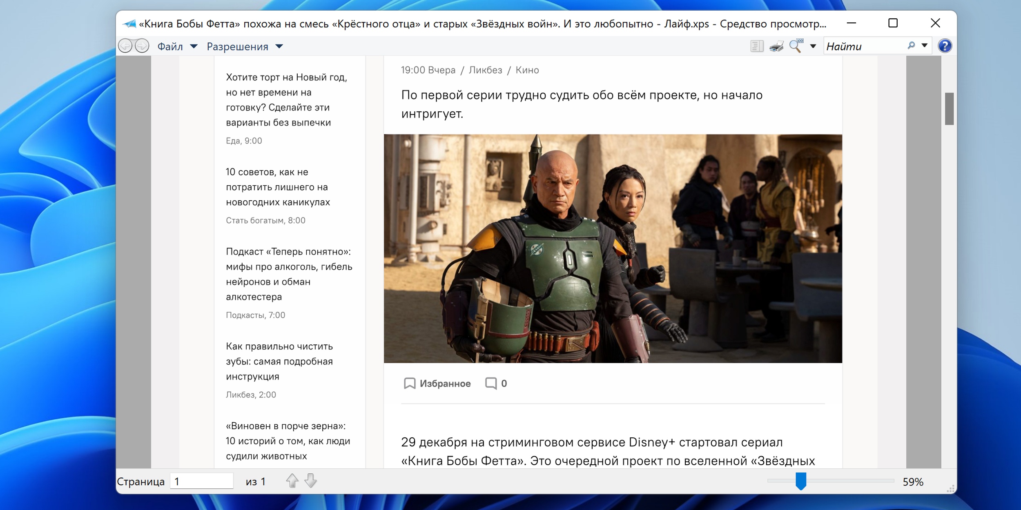Screen dimensions: 1021x510
Task: Click the Избранное bookmark icon
Action: [x=409, y=383]
